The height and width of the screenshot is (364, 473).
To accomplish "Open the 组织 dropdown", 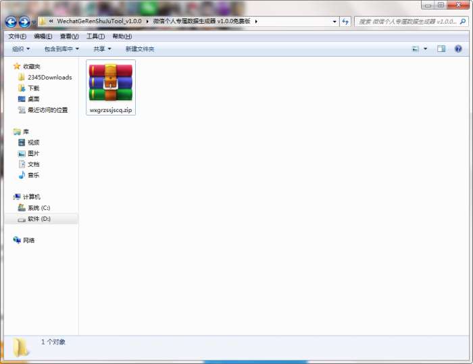I will pyautogui.click(x=21, y=49).
